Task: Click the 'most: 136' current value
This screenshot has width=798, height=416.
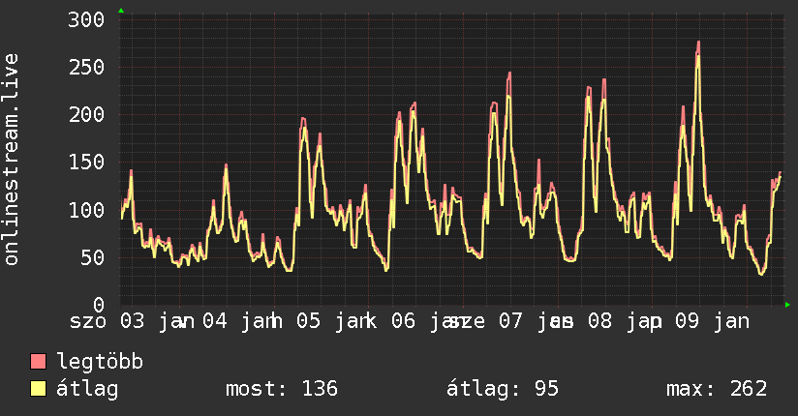Action: click(282, 389)
